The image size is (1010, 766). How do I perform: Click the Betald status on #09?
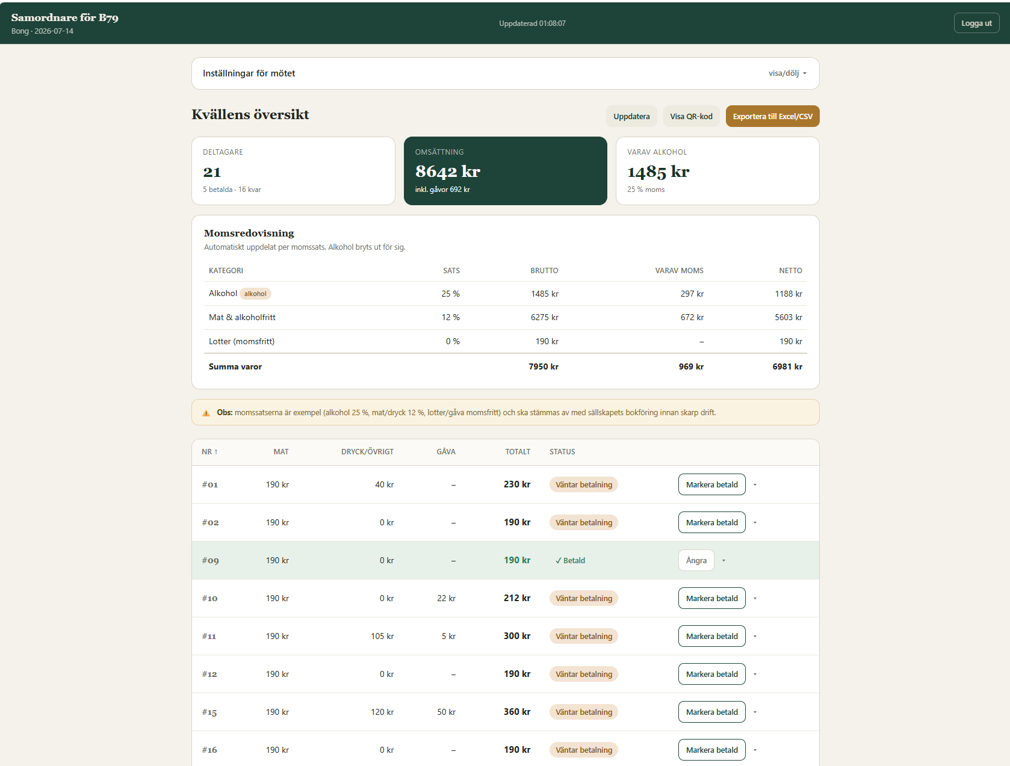570,560
